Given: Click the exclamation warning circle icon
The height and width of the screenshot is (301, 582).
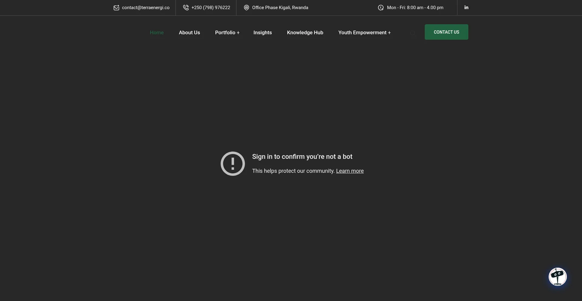Looking at the screenshot, I should tap(232, 164).
